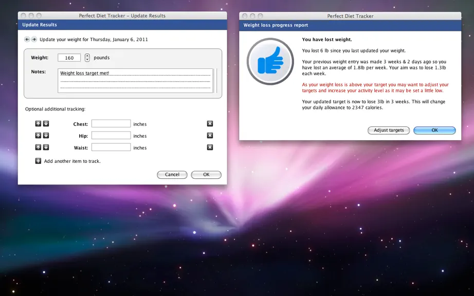Increment weight using the stepper arrows
474x296 pixels.
click(x=87, y=55)
